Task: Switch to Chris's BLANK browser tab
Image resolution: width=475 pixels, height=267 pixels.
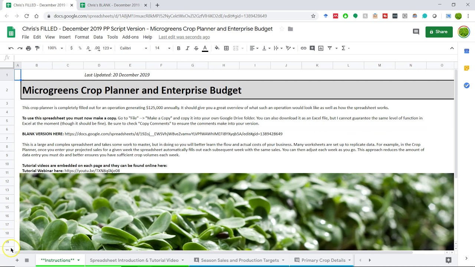Action: [x=113, y=5]
